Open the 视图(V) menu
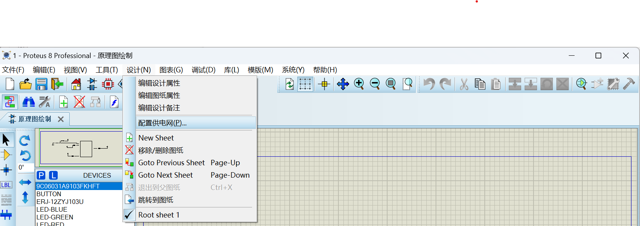Screen dimensions: 640x226 pyautogui.click(x=75, y=70)
